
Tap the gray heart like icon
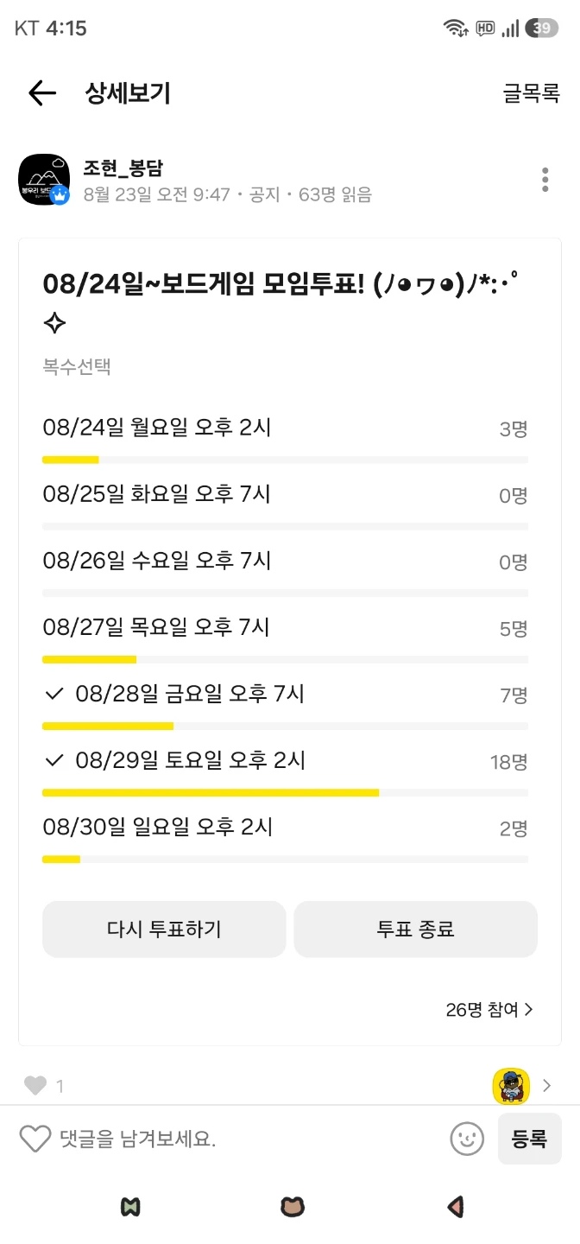coord(35,1086)
